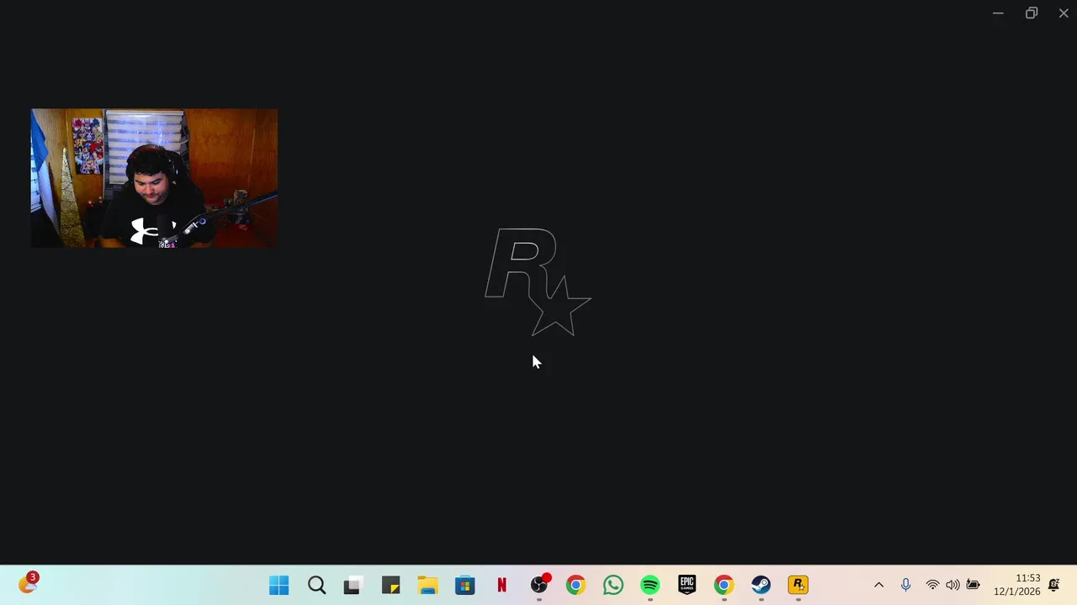Open volume speaker tray icon

952,585
